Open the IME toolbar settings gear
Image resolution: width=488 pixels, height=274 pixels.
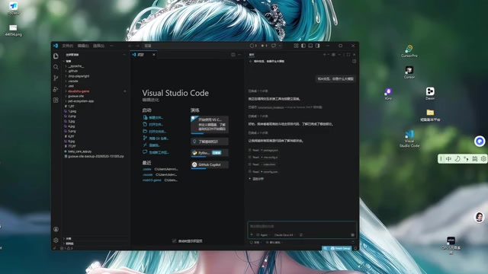[x=483, y=159]
